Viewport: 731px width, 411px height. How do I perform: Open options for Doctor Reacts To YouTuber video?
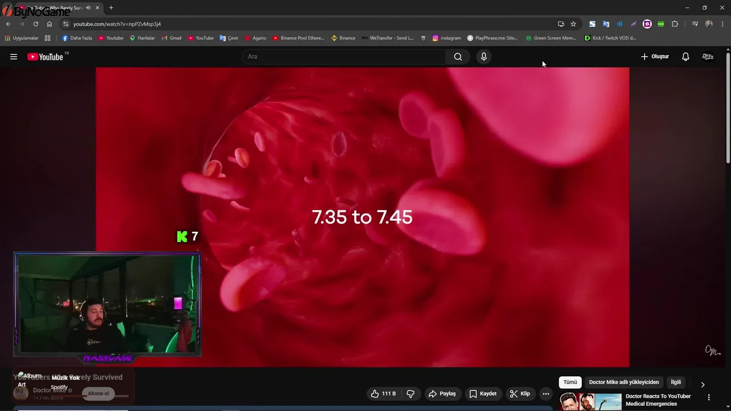pos(709,397)
